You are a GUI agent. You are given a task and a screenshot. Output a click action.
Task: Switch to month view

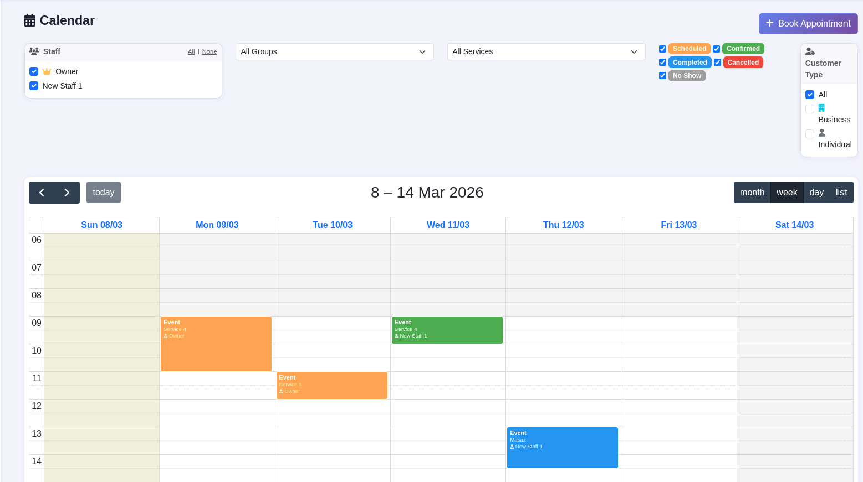[x=752, y=192]
